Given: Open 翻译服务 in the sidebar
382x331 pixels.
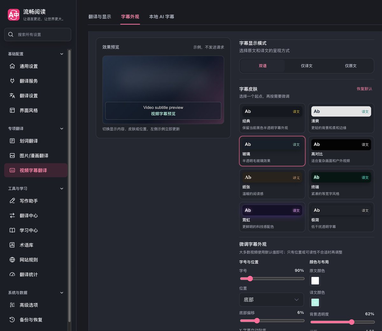Looking at the screenshot, I should (x=36, y=81).
